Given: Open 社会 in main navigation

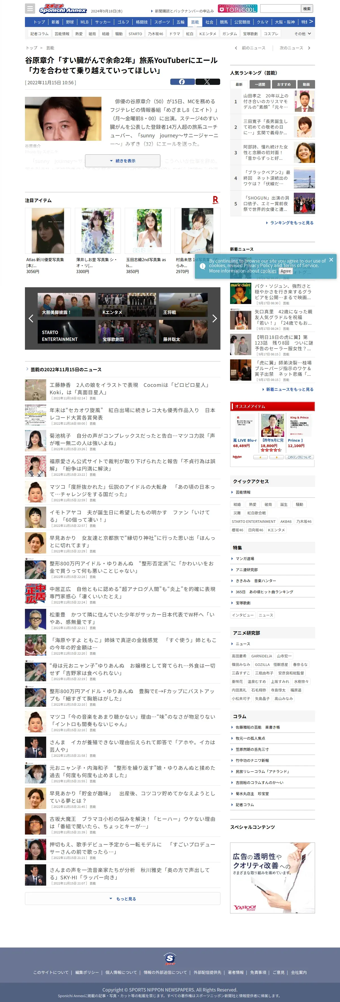Looking at the screenshot, I should [x=210, y=22].
